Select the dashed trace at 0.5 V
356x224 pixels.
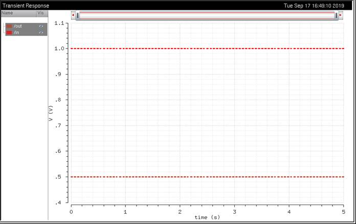click(205, 177)
